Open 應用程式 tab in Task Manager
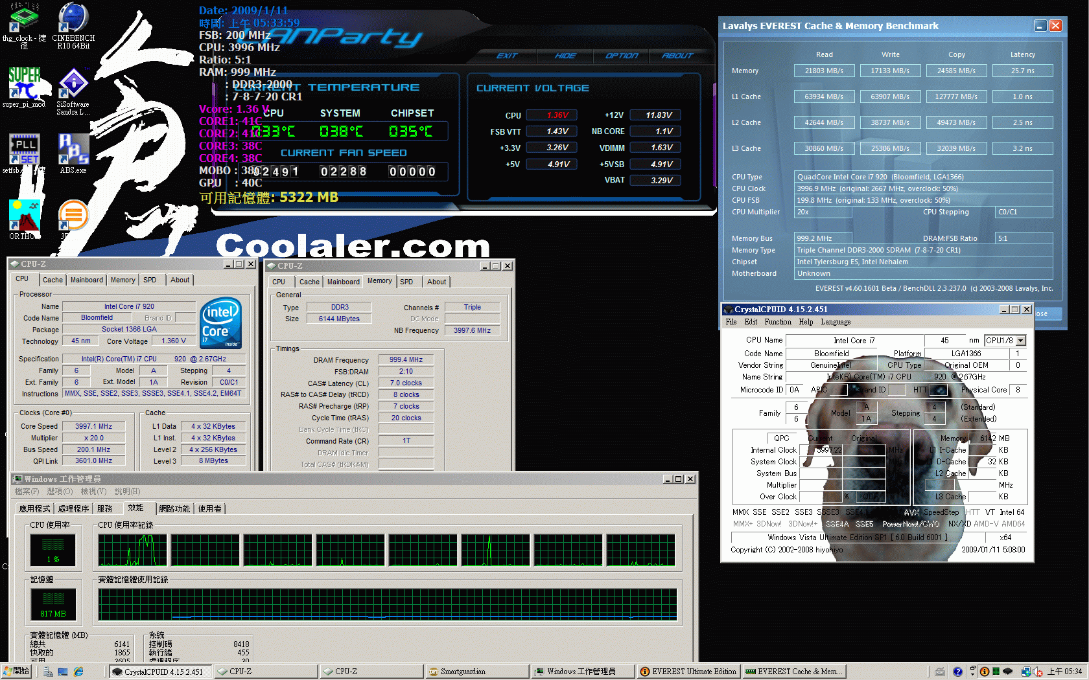The height and width of the screenshot is (680, 1089). coord(34,509)
